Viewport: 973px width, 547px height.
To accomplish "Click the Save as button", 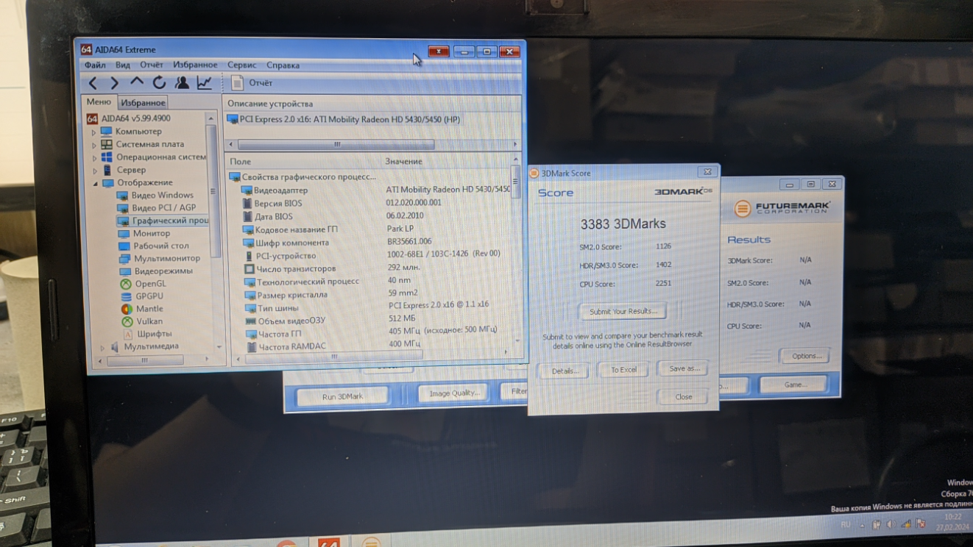I will [x=684, y=368].
